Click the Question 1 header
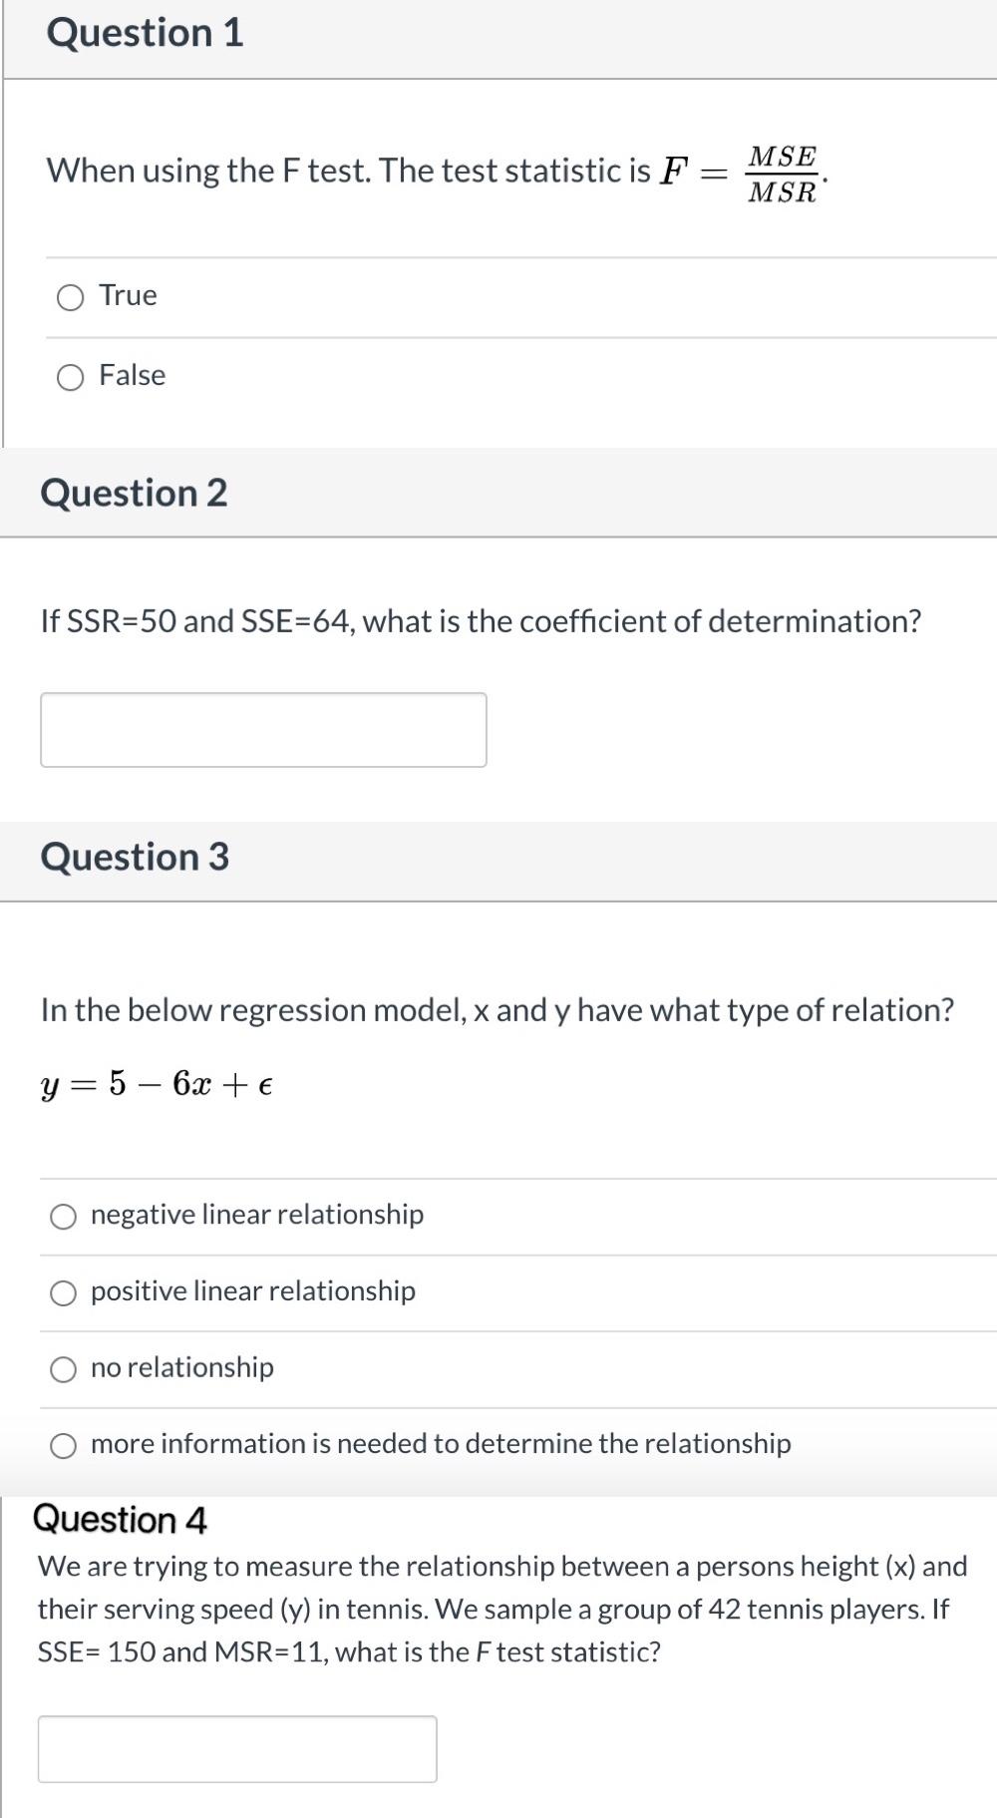 click(x=146, y=33)
